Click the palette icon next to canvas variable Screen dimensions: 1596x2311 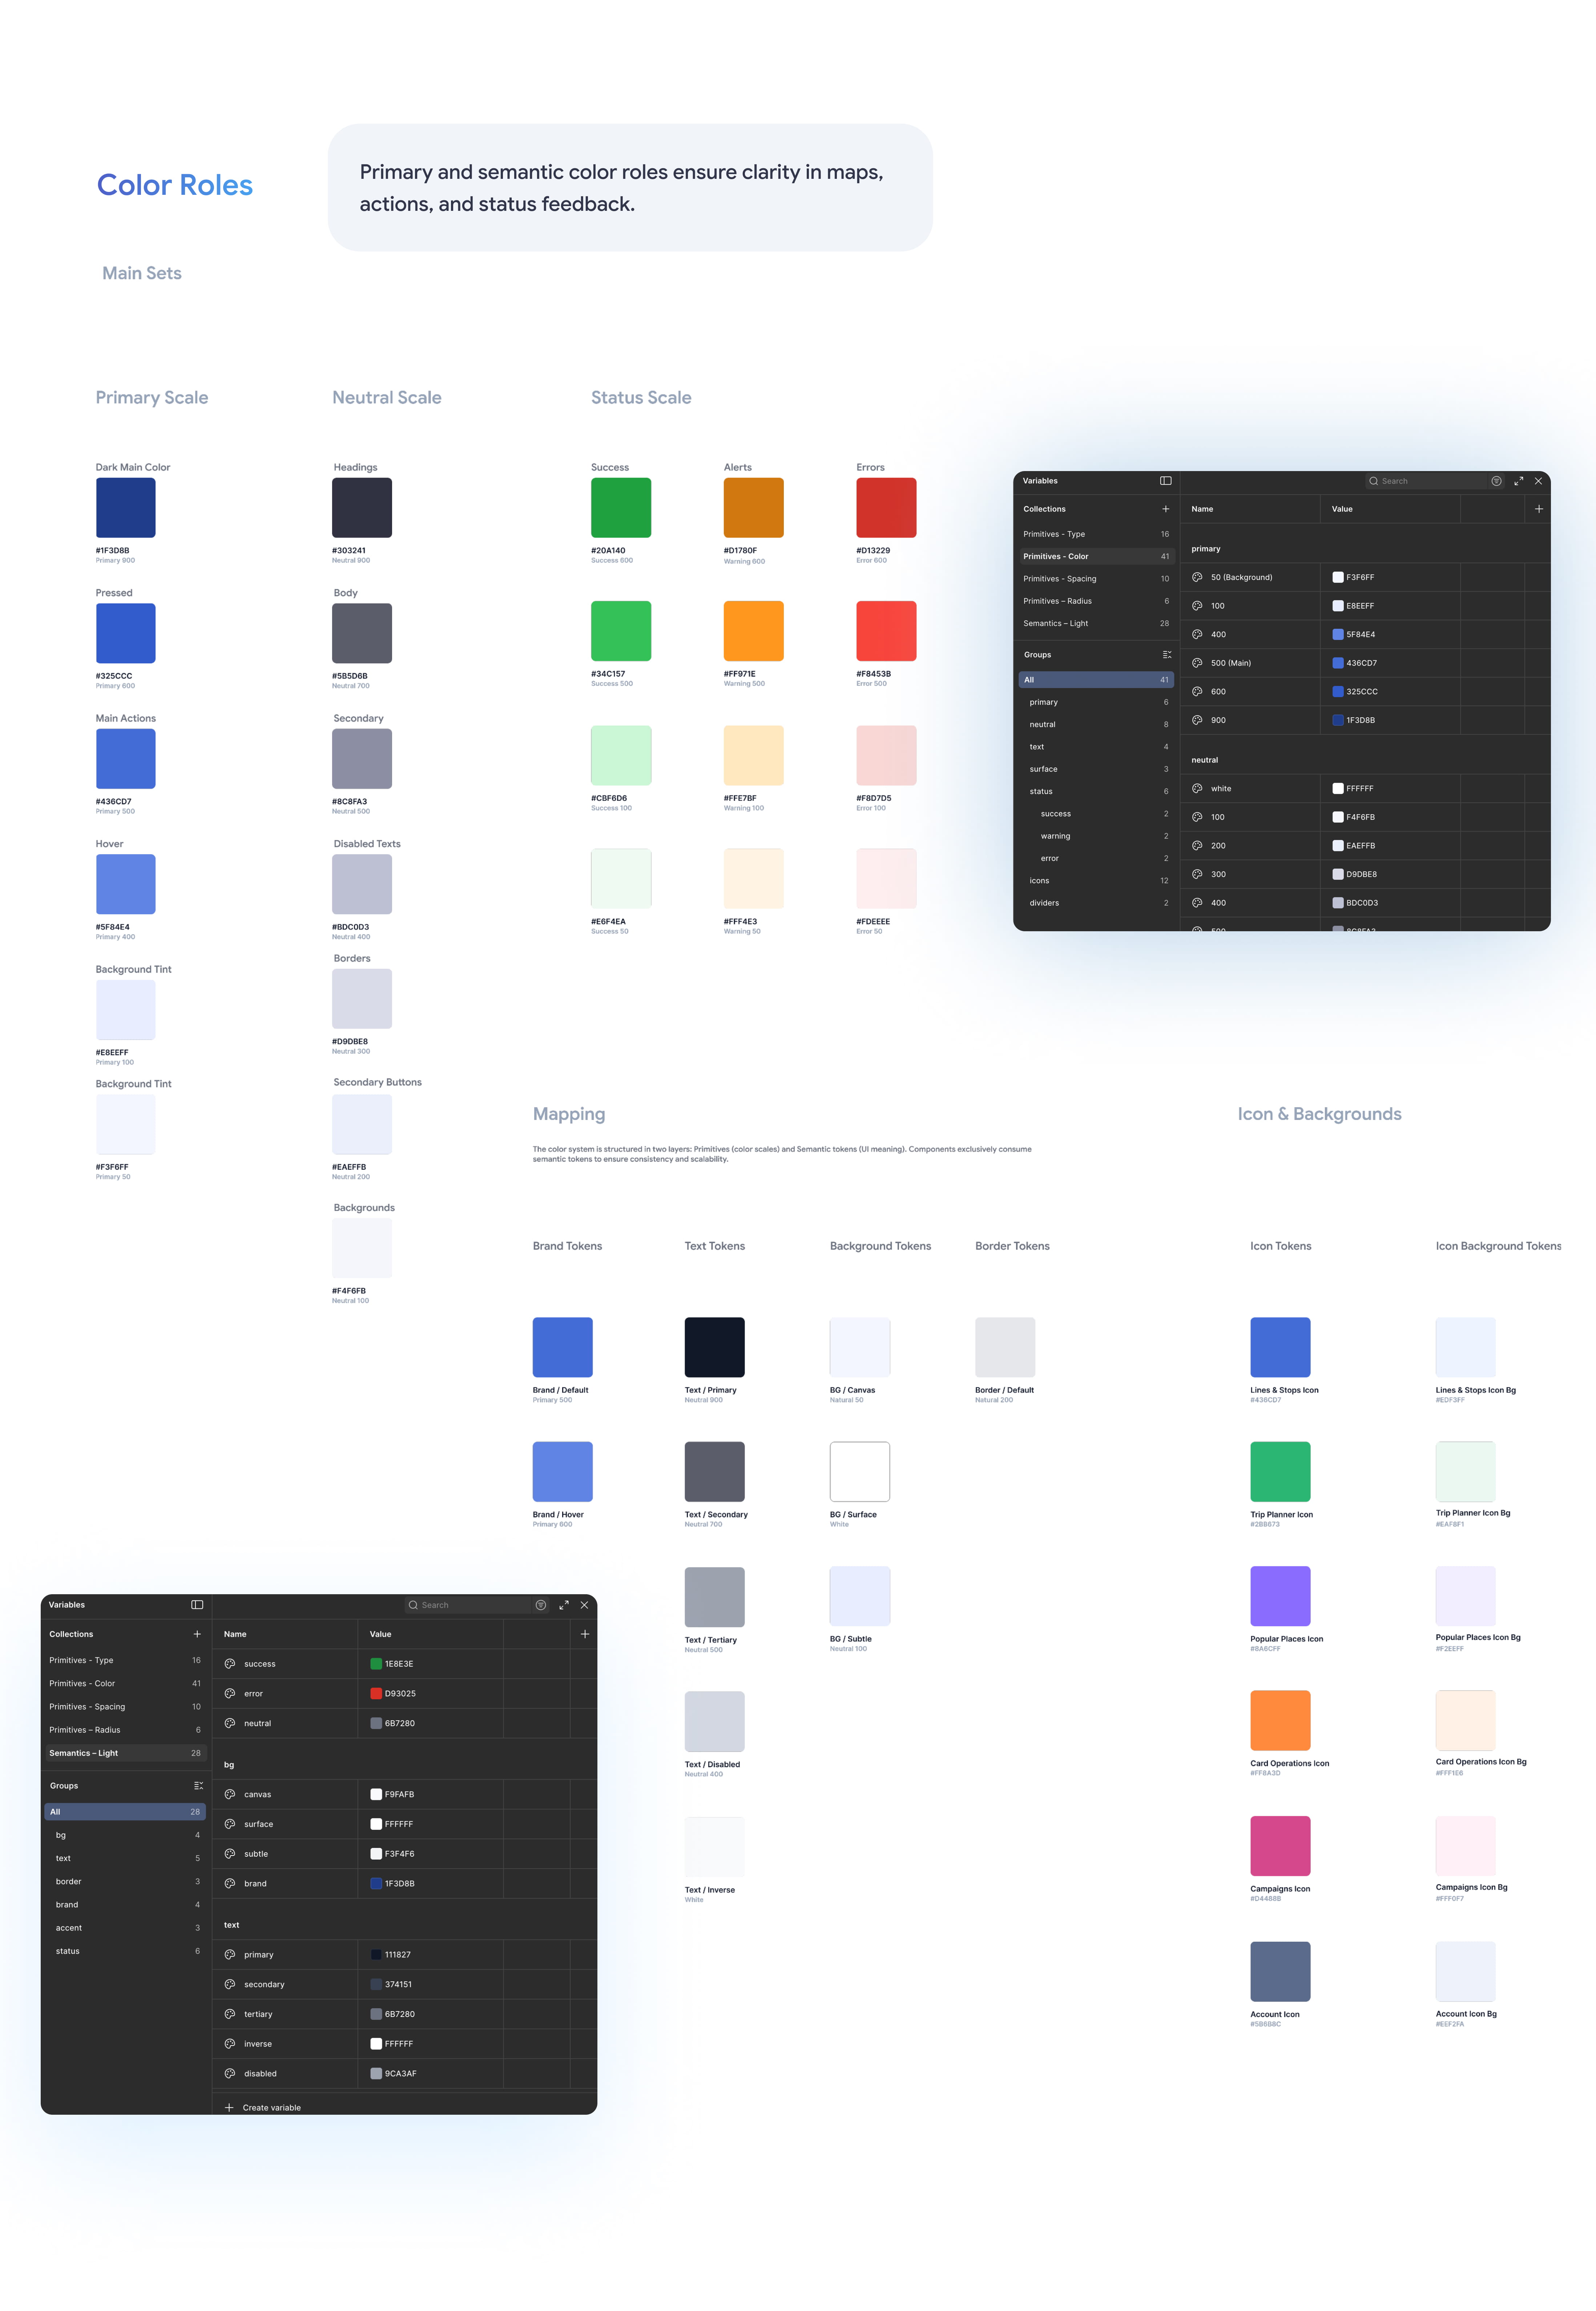[230, 1794]
